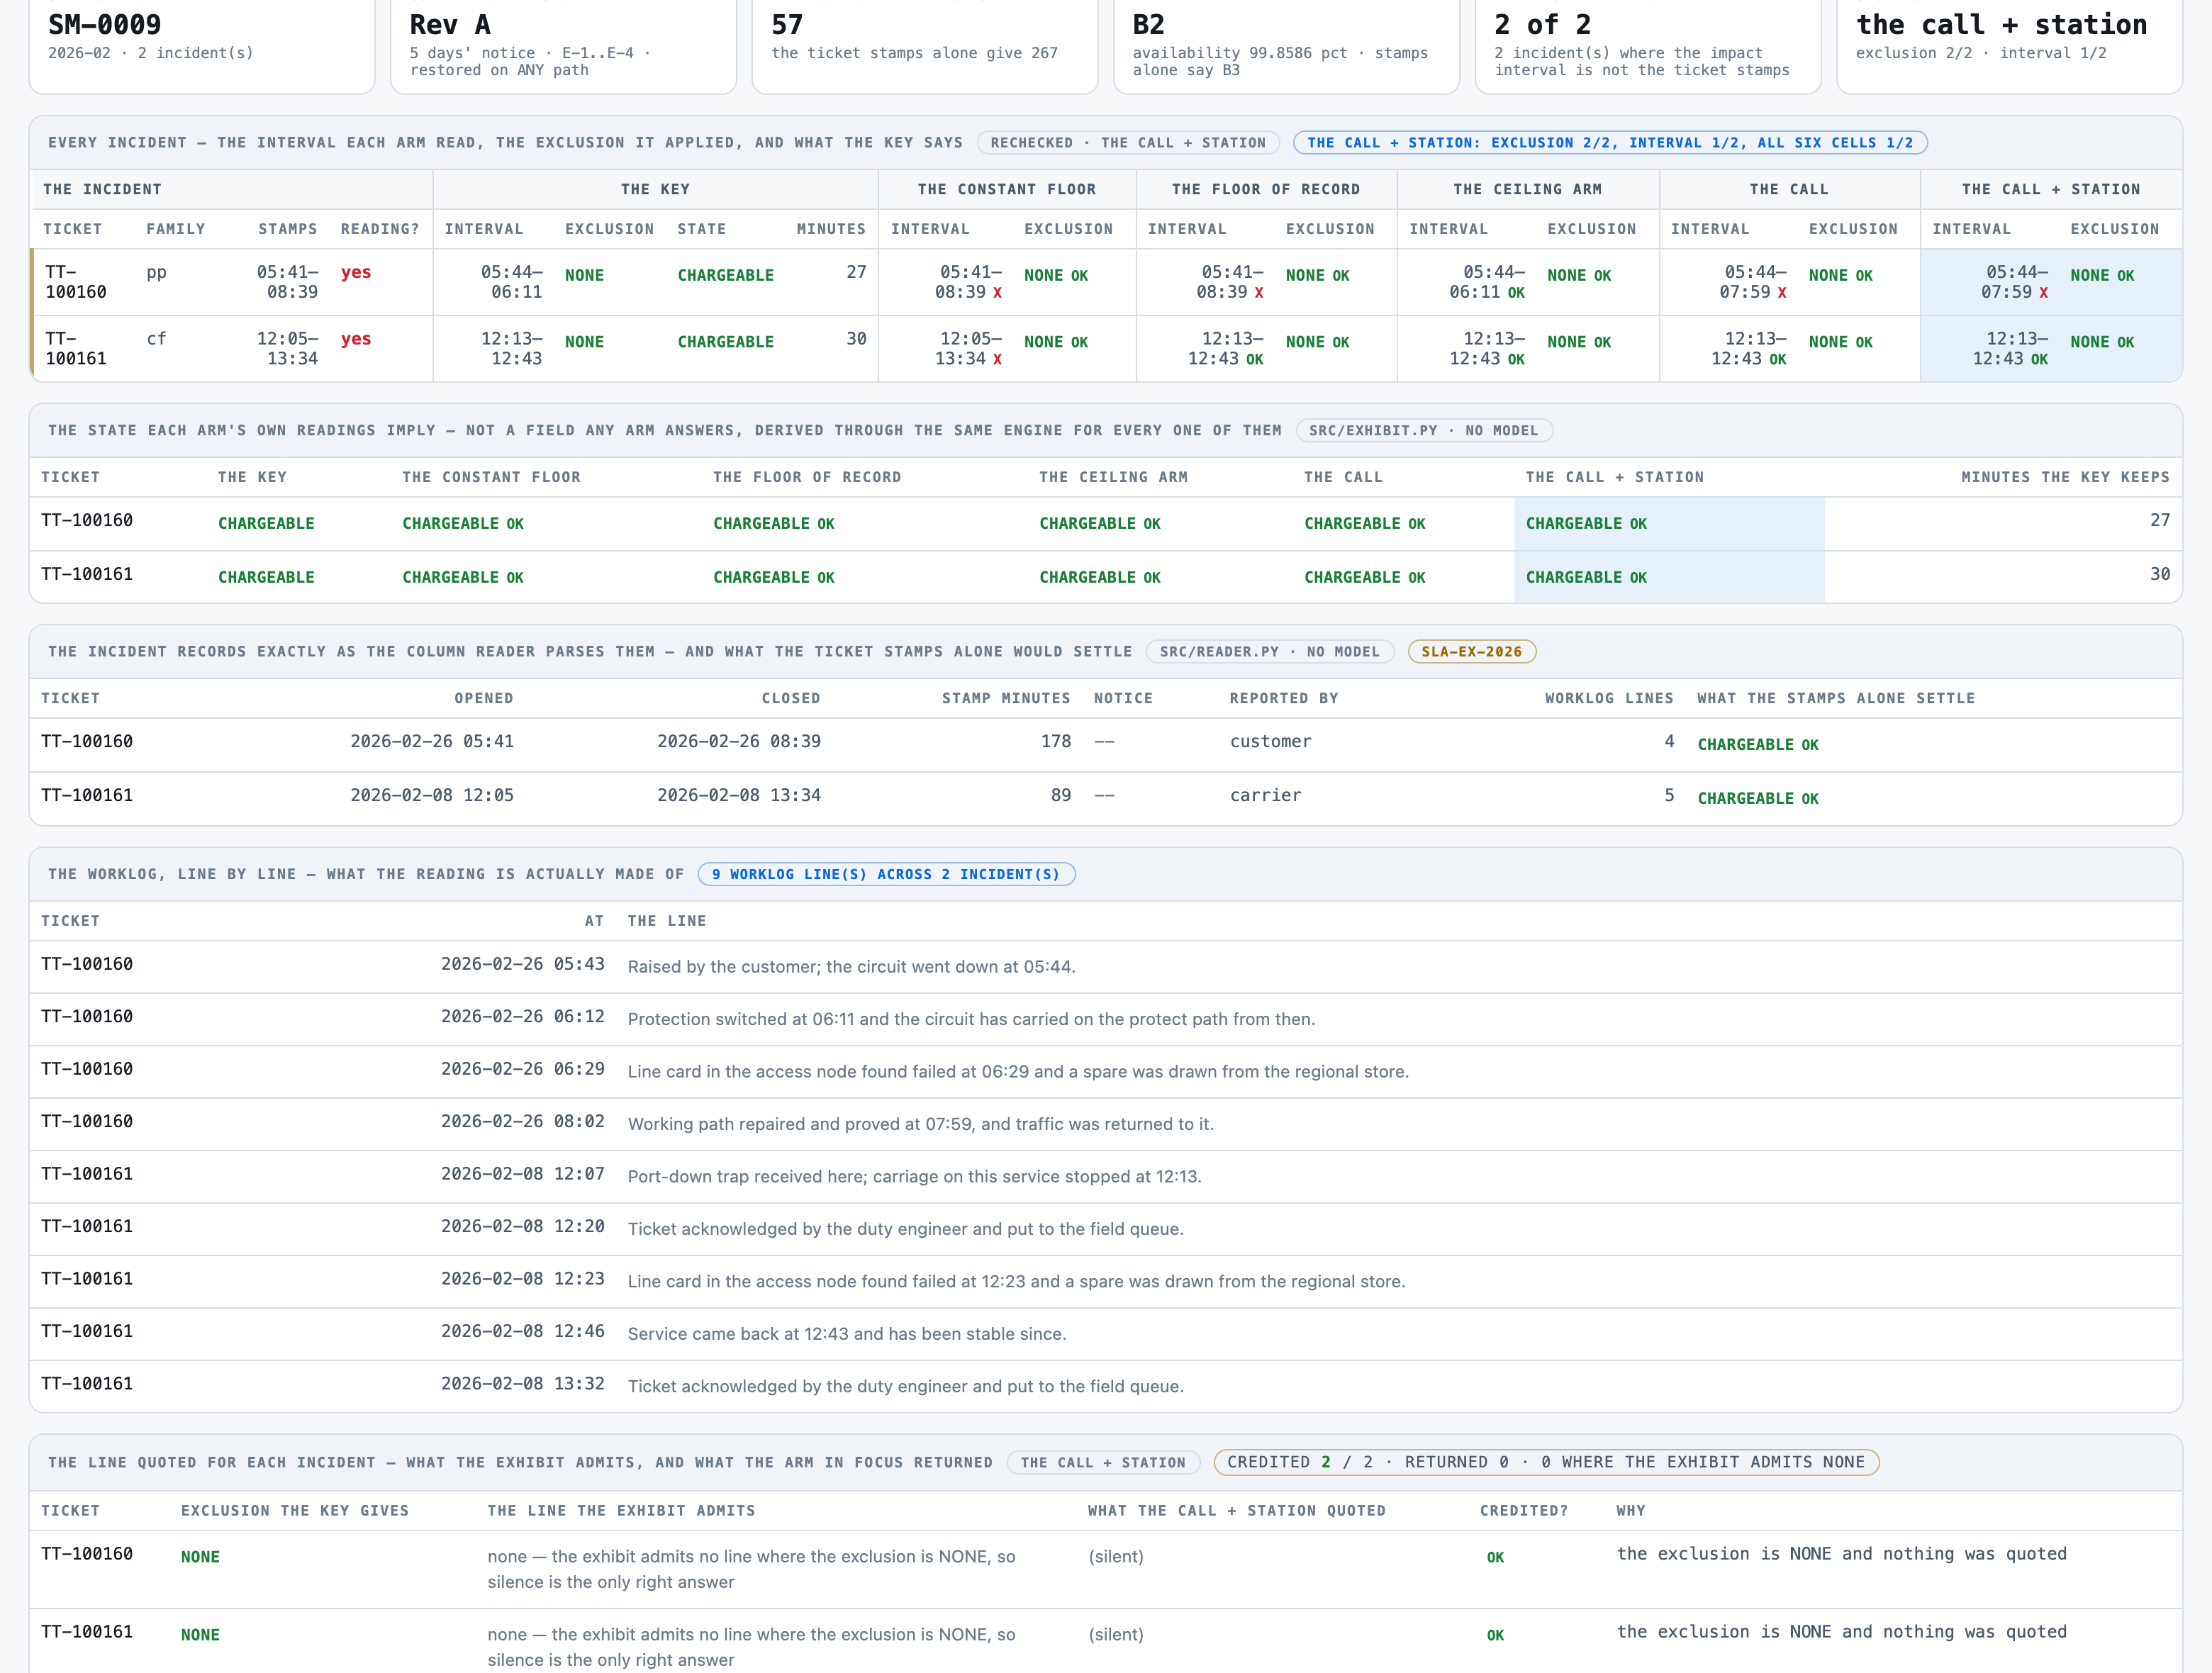
Task: Open the 'the call + station' card
Action: (2009, 44)
